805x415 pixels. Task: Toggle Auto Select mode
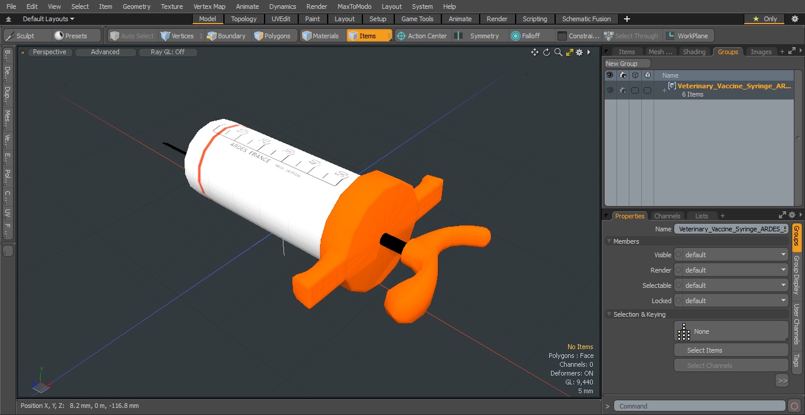(132, 36)
